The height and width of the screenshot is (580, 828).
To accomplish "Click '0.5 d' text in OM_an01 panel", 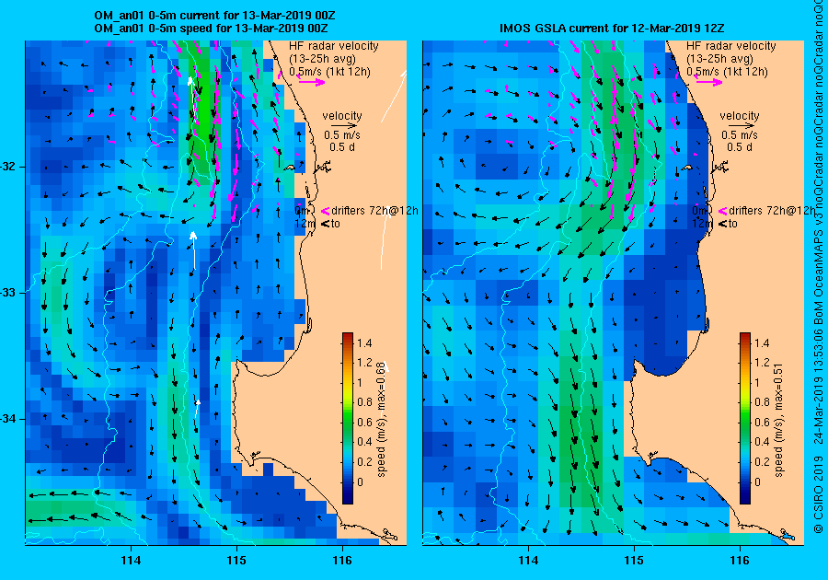I will pyautogui.click(x=342, y=147).
